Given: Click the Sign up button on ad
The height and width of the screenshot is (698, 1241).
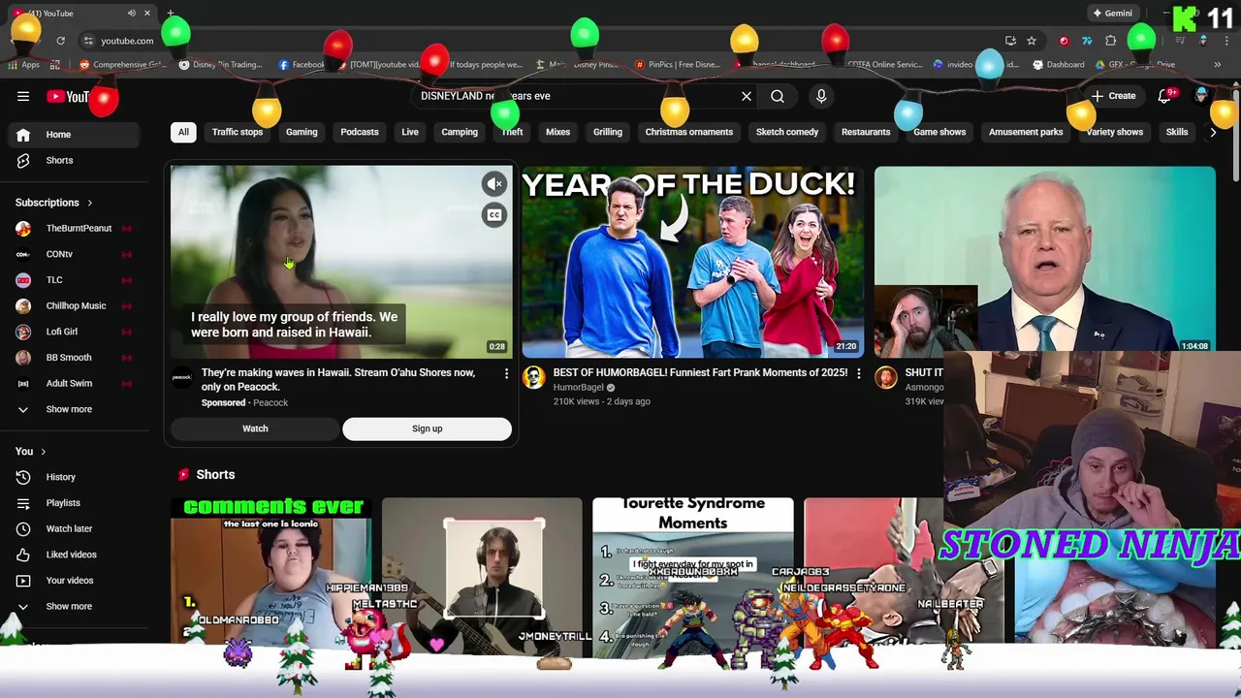Looking at the screenshot, I should point(427,428).
